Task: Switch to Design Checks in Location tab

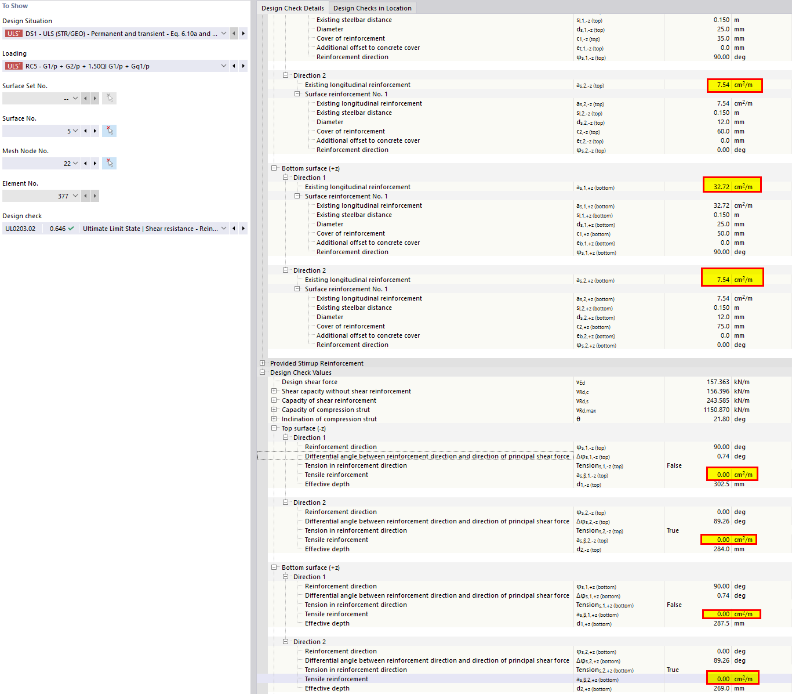Action: click(372, 8)
